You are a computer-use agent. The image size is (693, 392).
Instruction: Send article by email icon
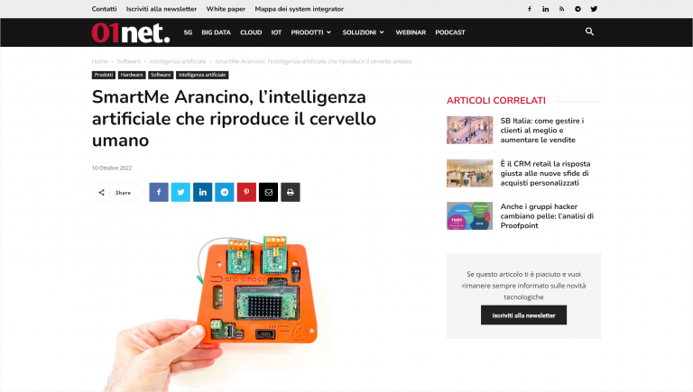(268, 193)
